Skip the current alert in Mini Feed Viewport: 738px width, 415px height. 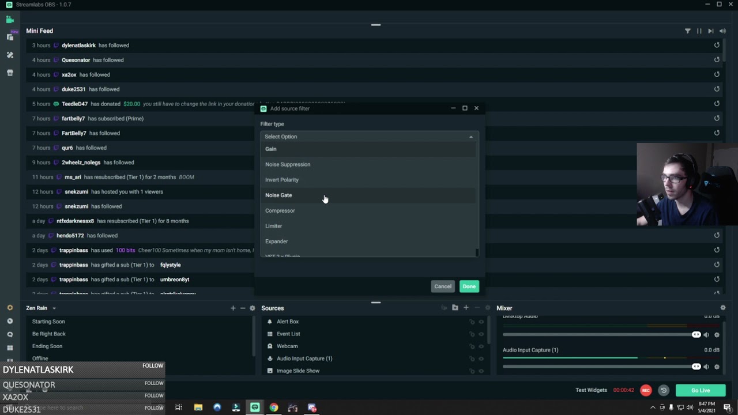(711, 31)
